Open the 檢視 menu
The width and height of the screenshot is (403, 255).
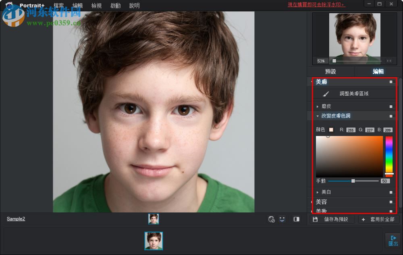[96, 5]
